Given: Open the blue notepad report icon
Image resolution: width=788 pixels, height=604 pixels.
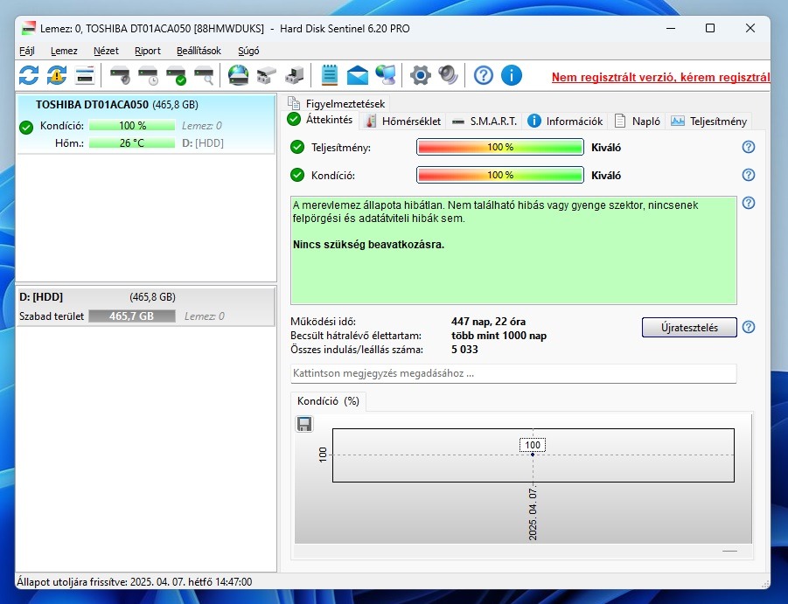Looking at the screenshot, I should (x=329, y=76).
